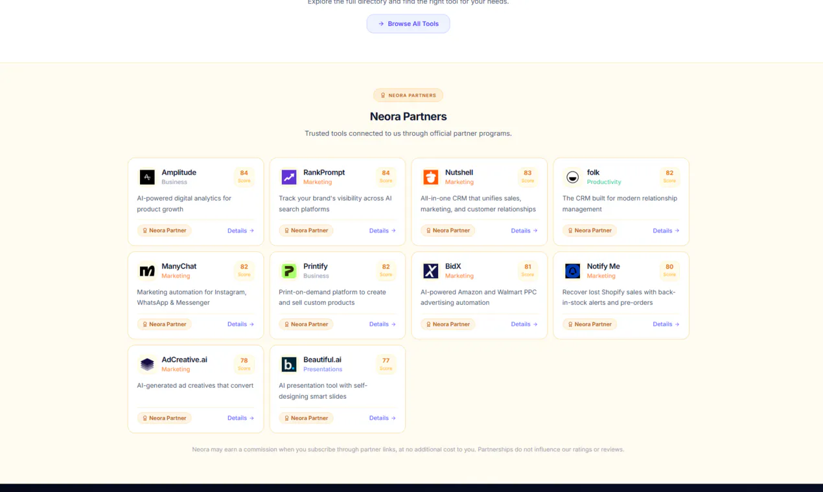Click Productivity category on folk card
823x492 pixels.
pos(604,182)
